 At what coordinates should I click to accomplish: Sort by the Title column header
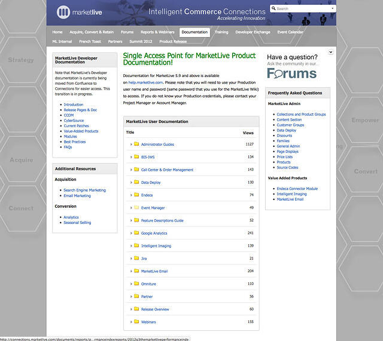pos(130,133)
